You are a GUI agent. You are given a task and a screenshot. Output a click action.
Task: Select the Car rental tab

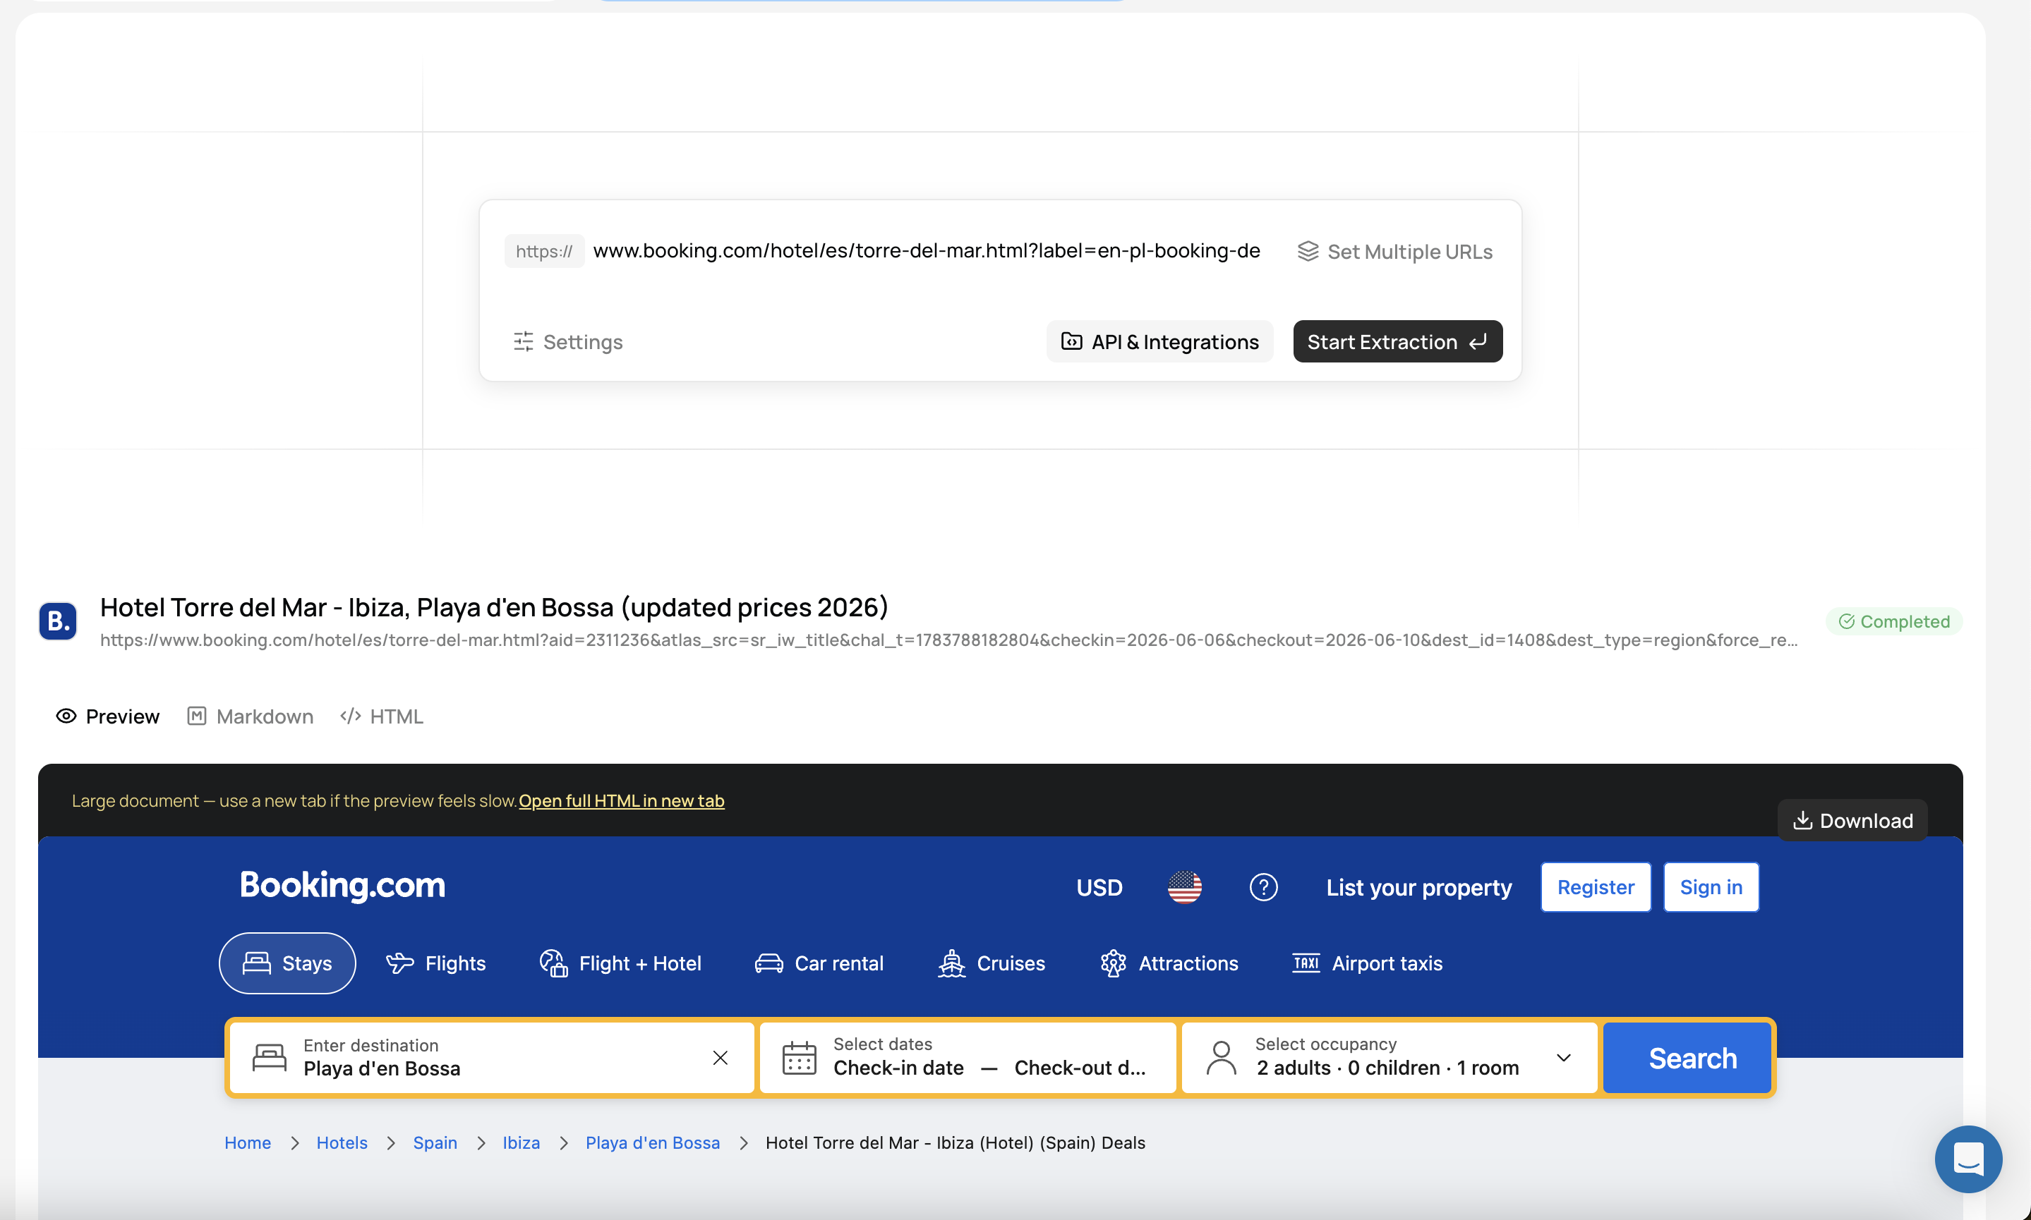[819, 963]
